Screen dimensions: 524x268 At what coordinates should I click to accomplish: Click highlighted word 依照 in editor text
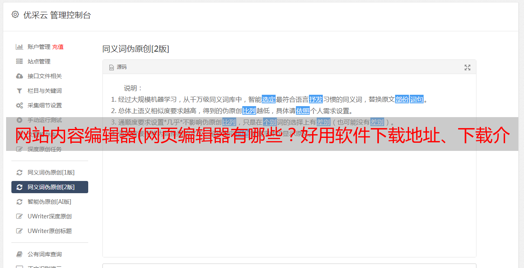click(303, 111)
